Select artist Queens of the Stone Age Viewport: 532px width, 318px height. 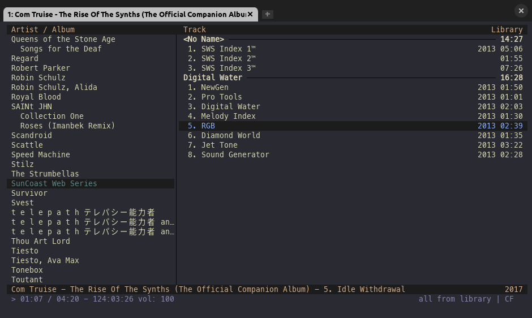[63, 40]
